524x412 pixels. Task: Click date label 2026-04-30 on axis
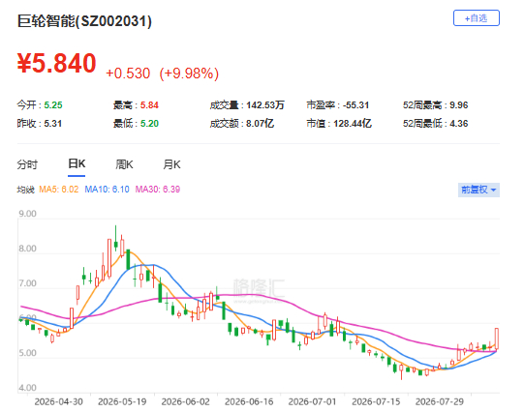coord(58,401)
